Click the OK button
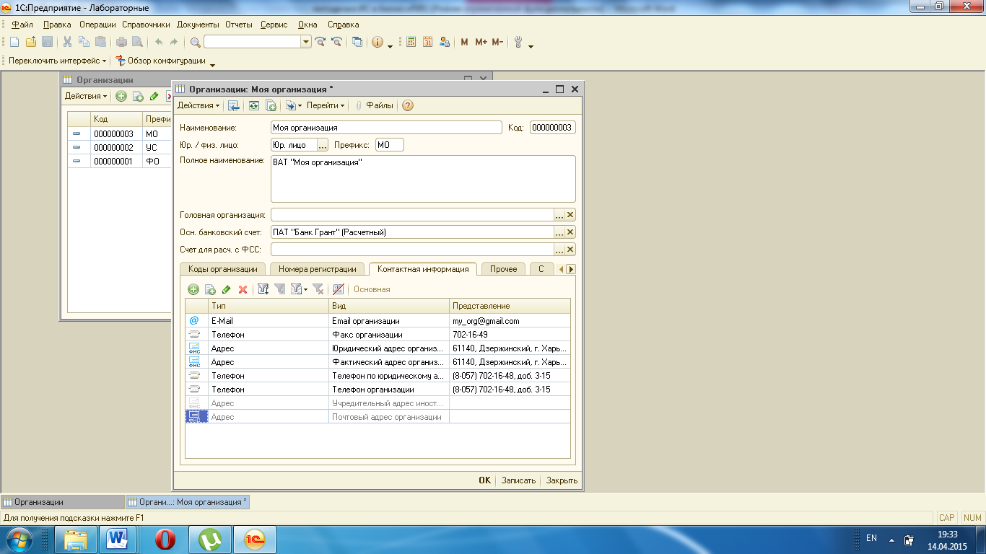Screen dimensions: 986x554 [x=484, y=480]
